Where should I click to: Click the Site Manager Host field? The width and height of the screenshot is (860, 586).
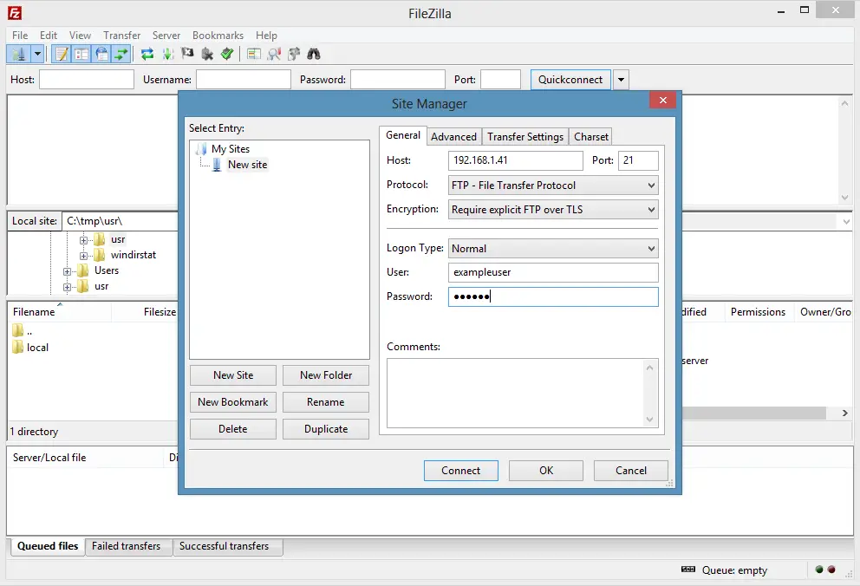tap(516, 160)
